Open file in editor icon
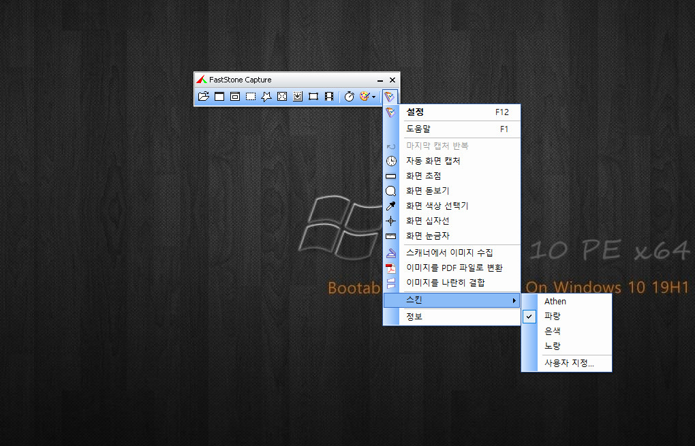 tap(204, 97)
